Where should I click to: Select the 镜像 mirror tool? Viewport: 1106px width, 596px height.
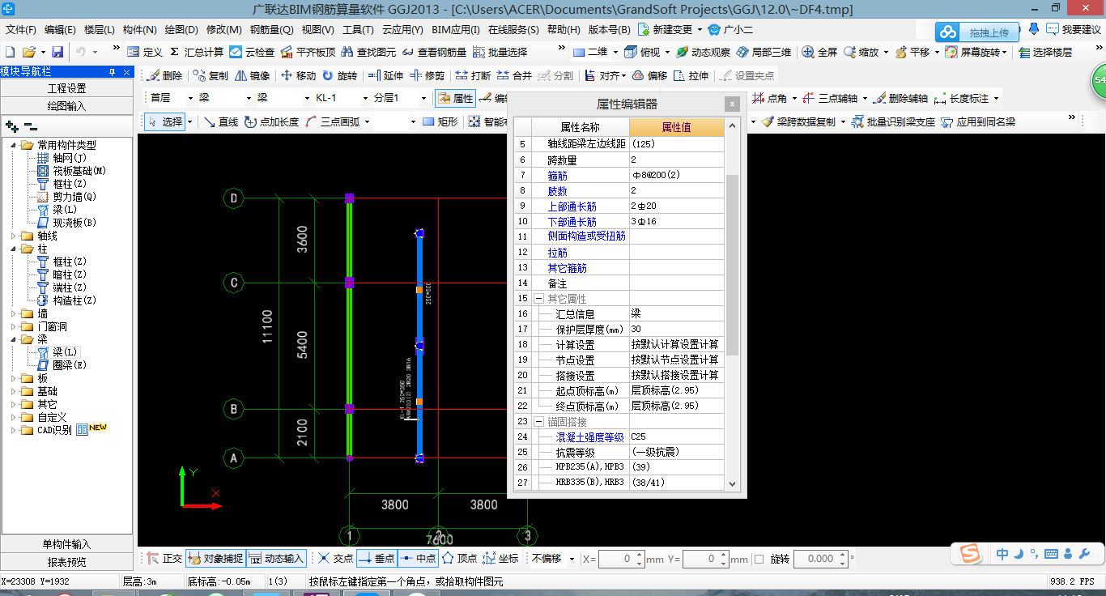pos(252,75)
